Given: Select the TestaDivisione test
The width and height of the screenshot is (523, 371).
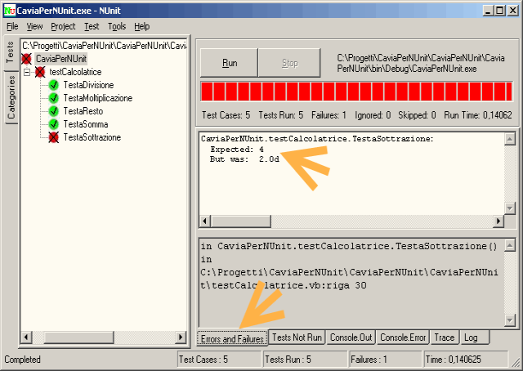Looking at the screenshot, I should pos(88,85).
